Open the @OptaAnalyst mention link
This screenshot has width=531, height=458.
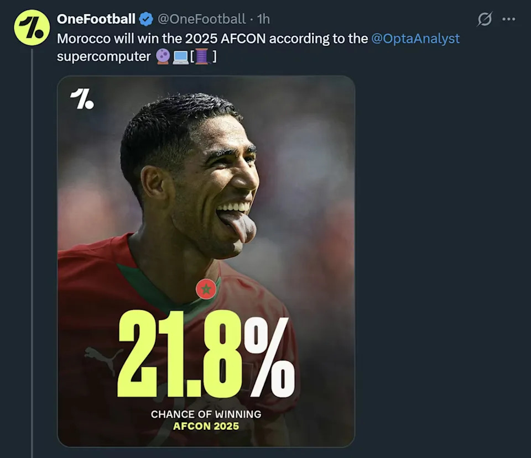click(415, 38)
